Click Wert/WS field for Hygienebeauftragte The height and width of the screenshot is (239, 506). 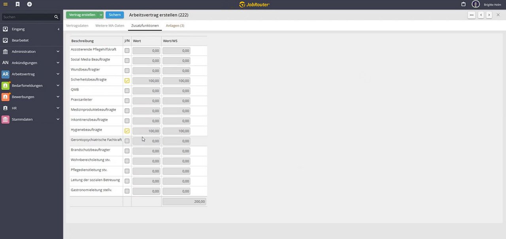coord(176,131)
